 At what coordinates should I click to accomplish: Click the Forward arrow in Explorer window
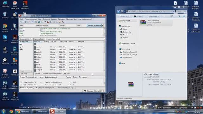pos(122,11)
